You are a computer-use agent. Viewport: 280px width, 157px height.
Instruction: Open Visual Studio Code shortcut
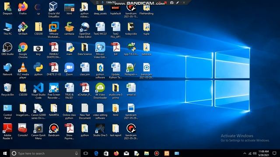[38, 91]
